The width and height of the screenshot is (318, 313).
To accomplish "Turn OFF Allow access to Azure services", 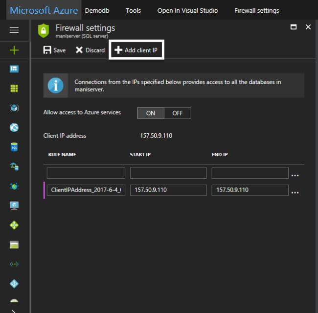I will click(x=178, y=113).
